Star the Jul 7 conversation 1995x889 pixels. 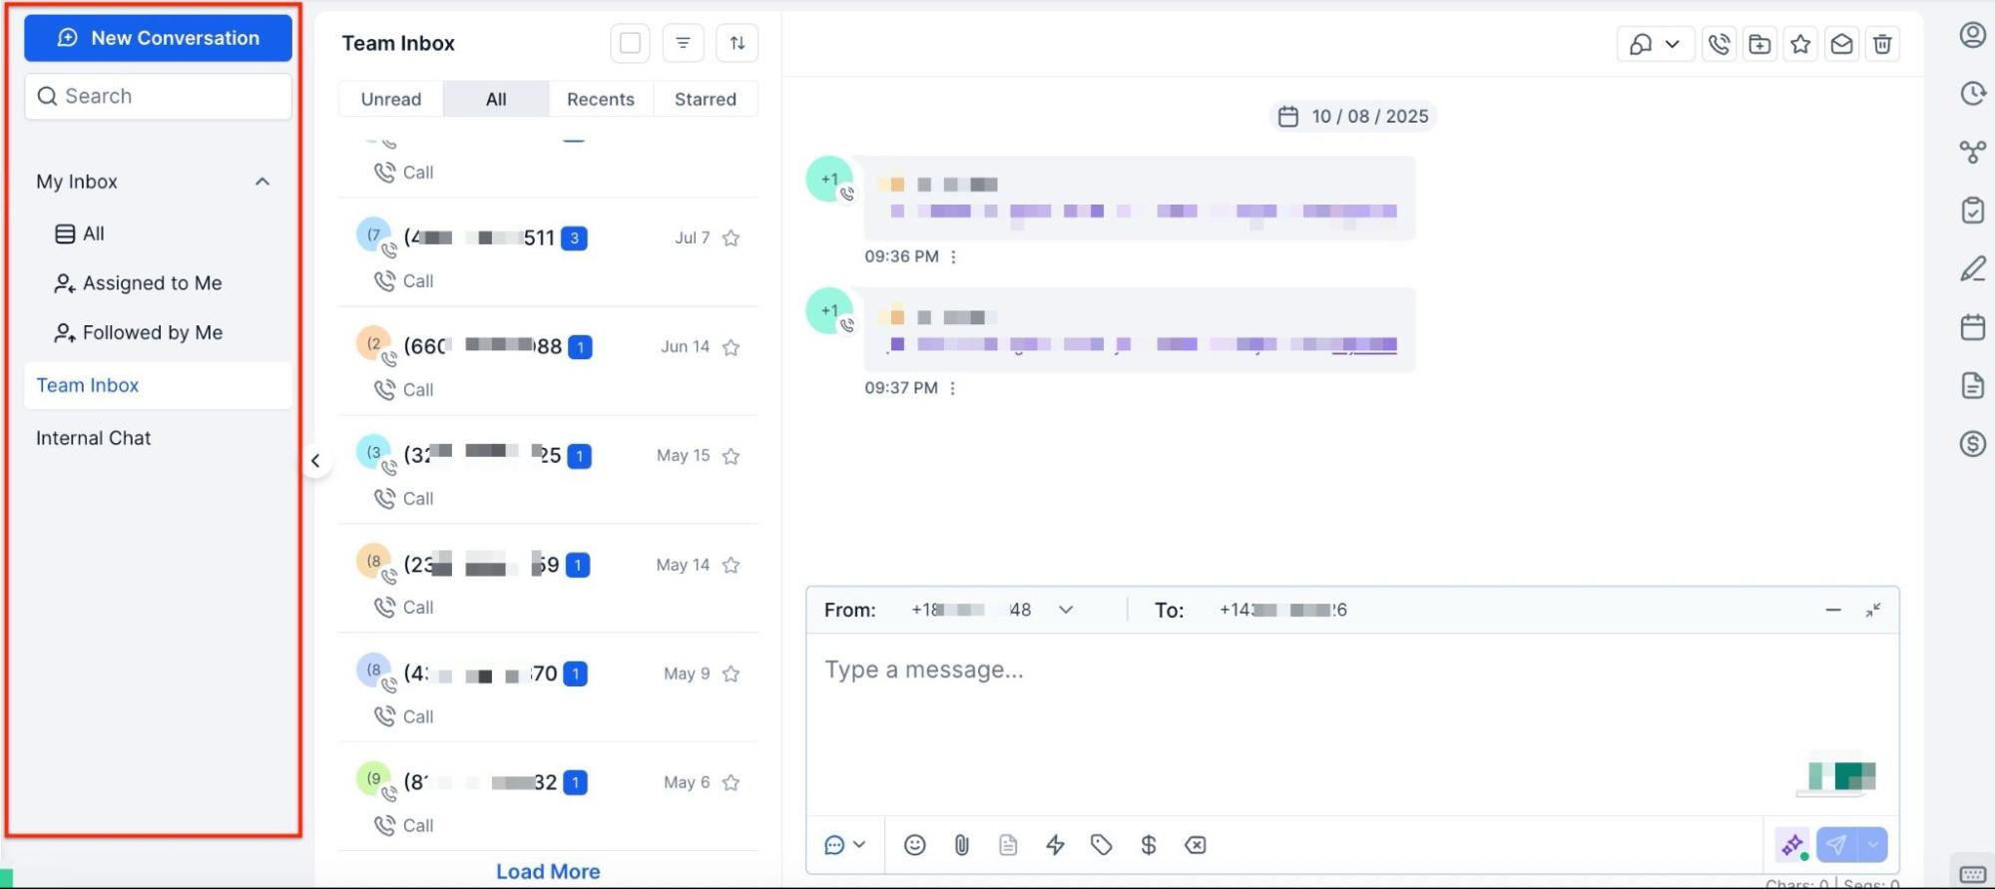point(731,238)
